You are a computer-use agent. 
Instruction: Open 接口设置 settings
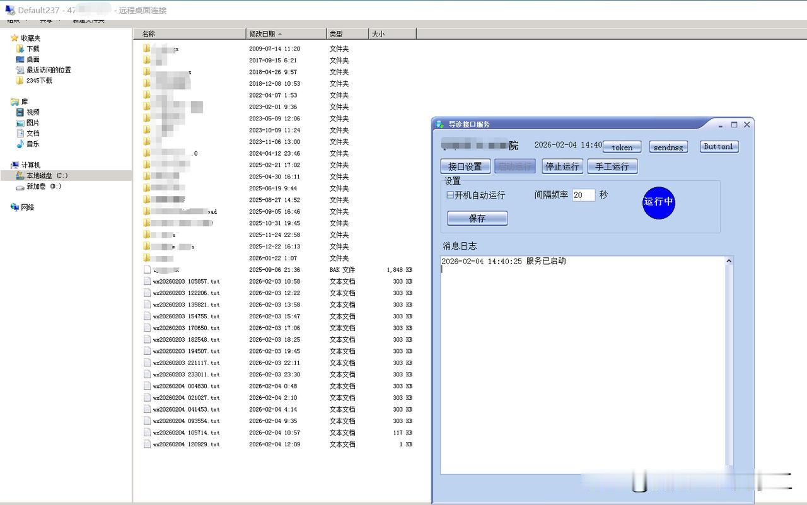coord(465,166)
